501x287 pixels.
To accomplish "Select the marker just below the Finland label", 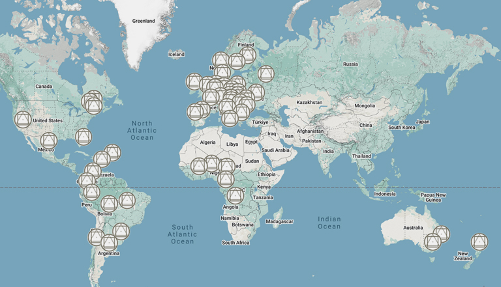I will click(248, 55).
